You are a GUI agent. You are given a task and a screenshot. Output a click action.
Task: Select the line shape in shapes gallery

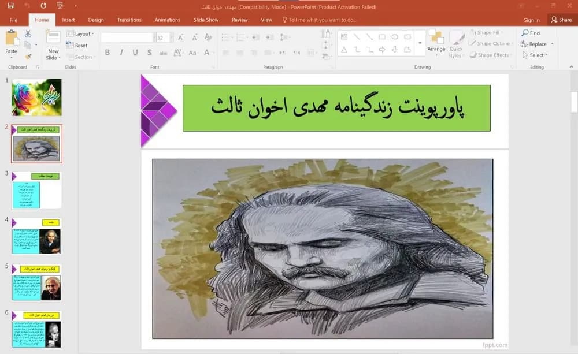coord(357,37)
